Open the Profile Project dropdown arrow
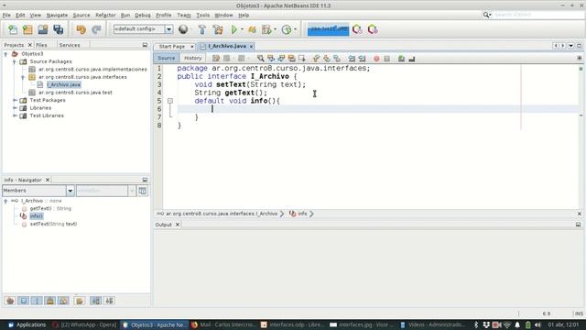 (275, 29)
